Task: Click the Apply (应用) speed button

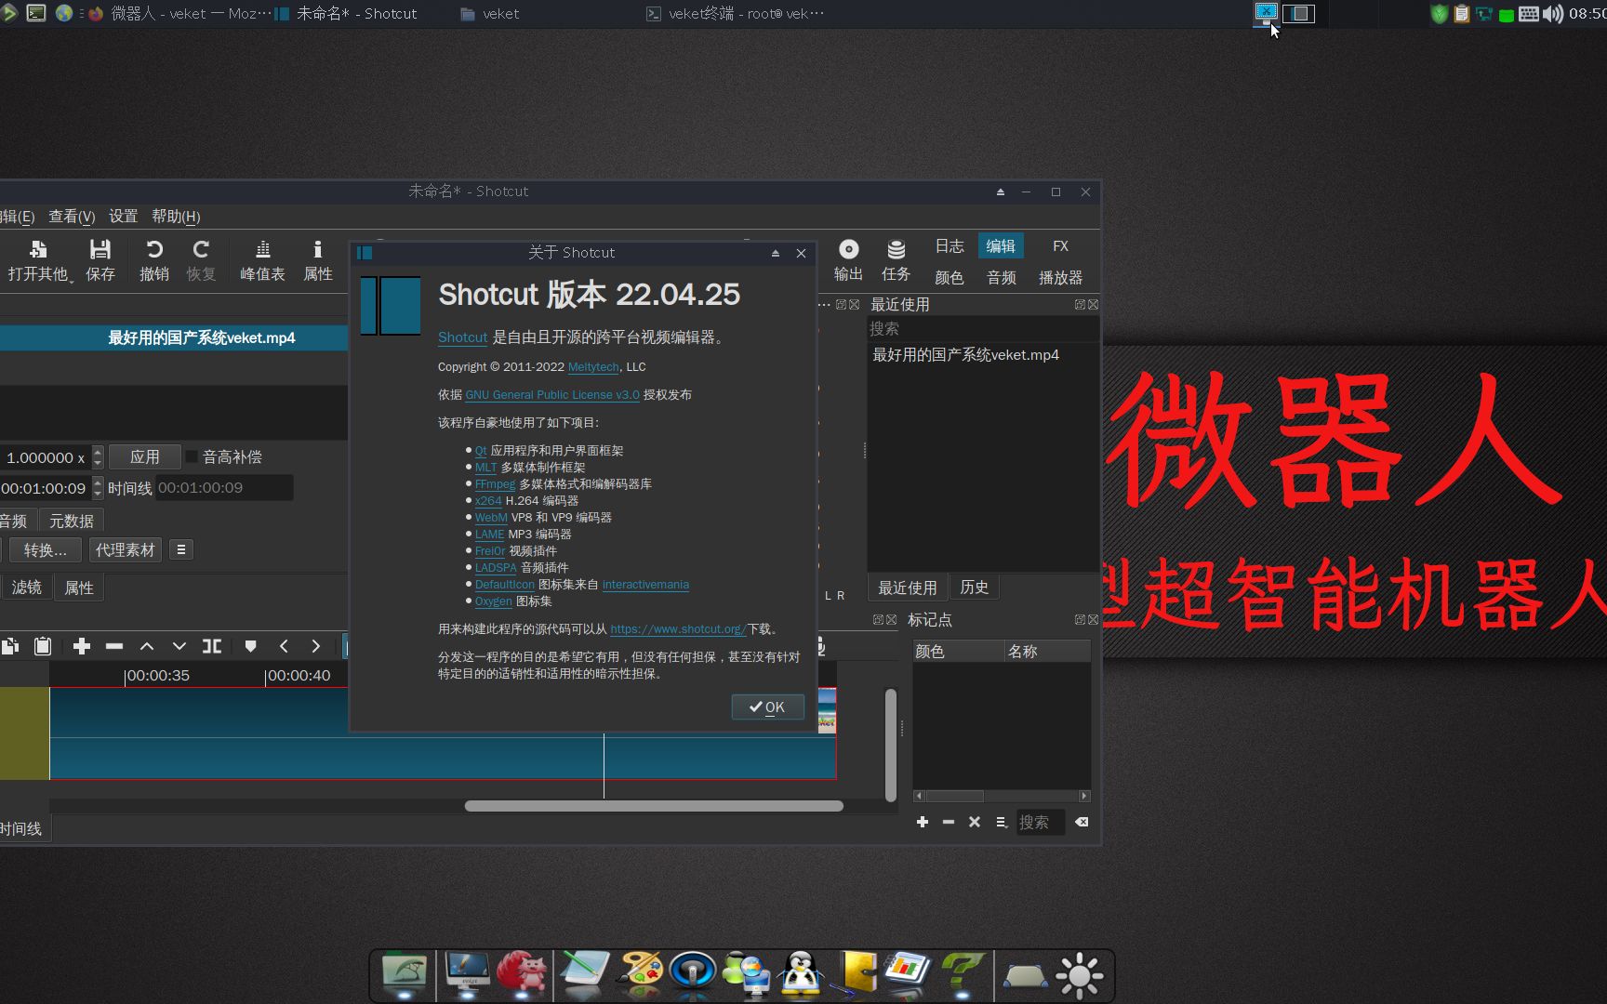Action: click(144, 456)
